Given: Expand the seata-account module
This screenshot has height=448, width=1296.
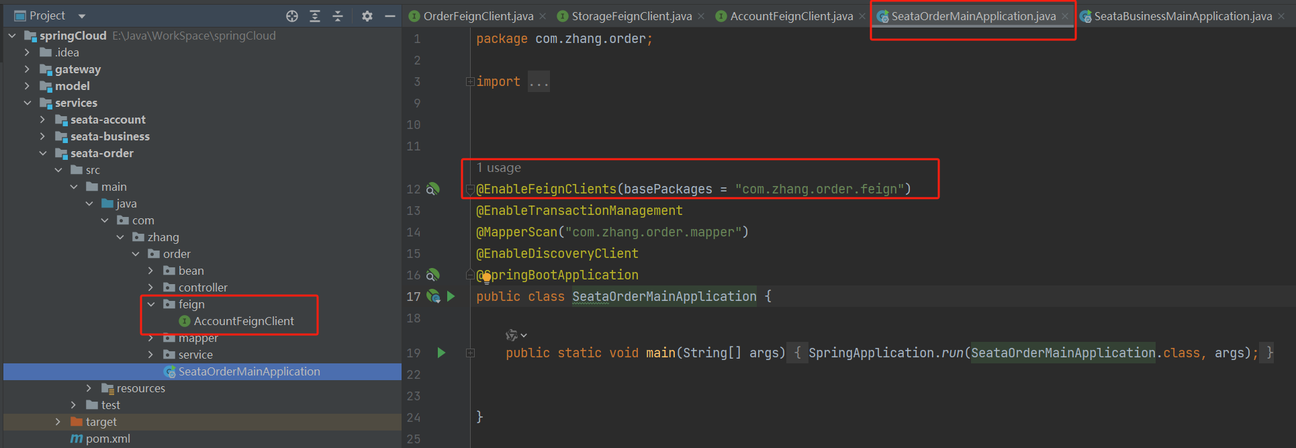Looking at the screenshot, I should tap(42, 120).
